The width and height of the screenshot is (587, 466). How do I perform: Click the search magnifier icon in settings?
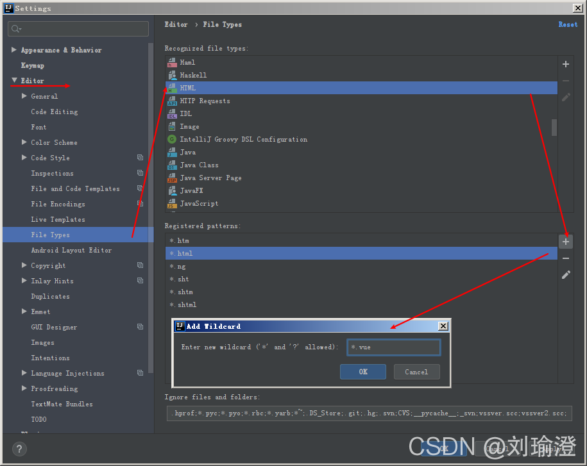click(16, 29)
